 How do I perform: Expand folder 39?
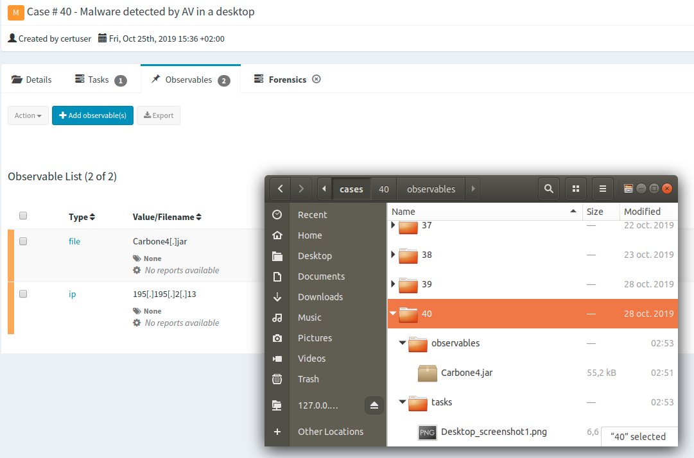(x=394, y=284)
